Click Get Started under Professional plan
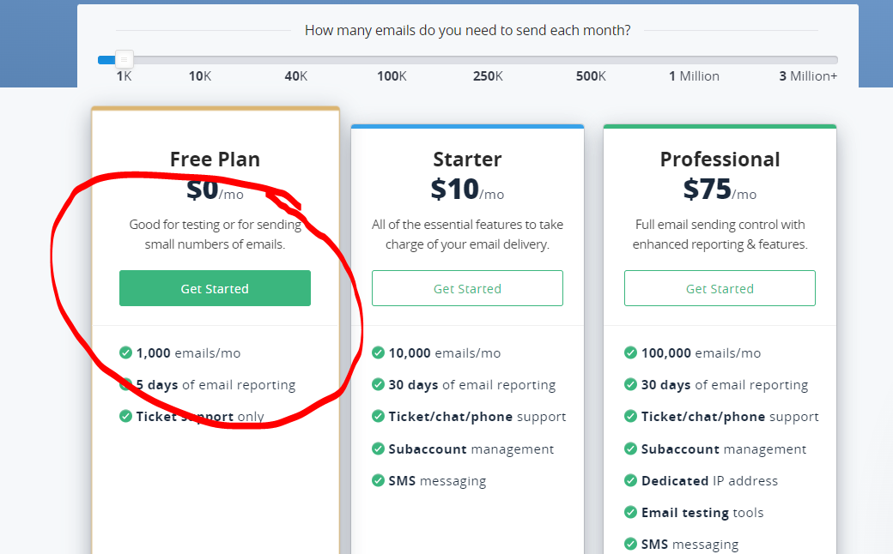Screen dimensions: 893x554 click(x=720, y=289)
